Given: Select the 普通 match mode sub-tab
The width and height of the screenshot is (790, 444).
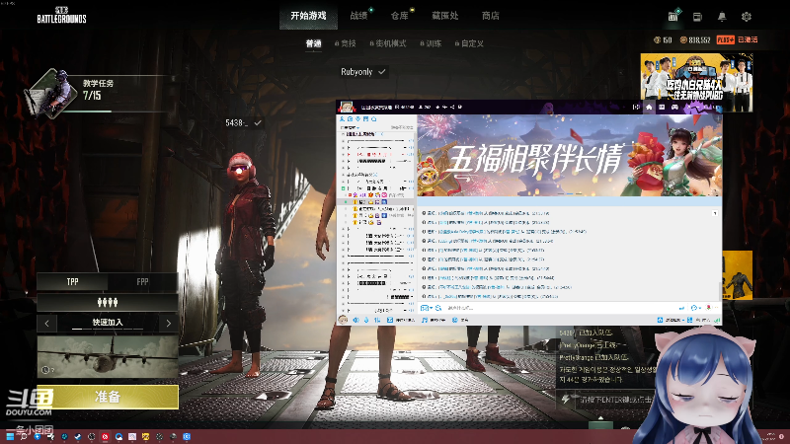Looking at the screenshot, I should (313, 43).
